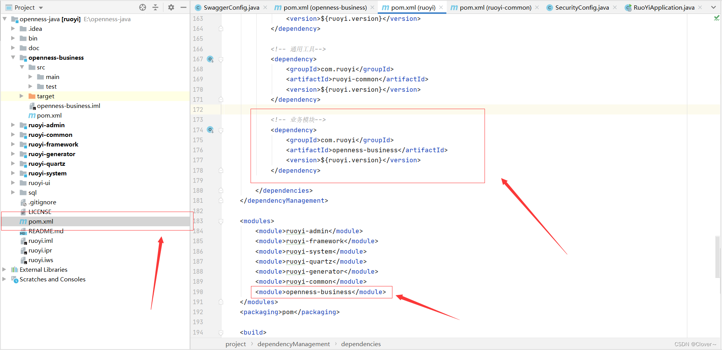Expand the ruoyi-framework module

click(x=13, y=144)
